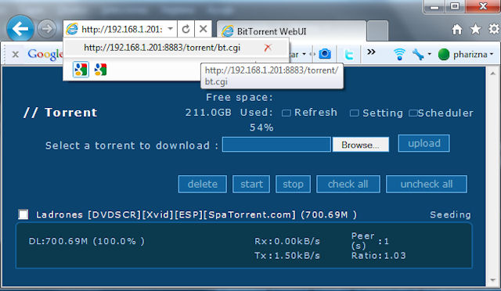Open a new blank tab

[377, 31]
